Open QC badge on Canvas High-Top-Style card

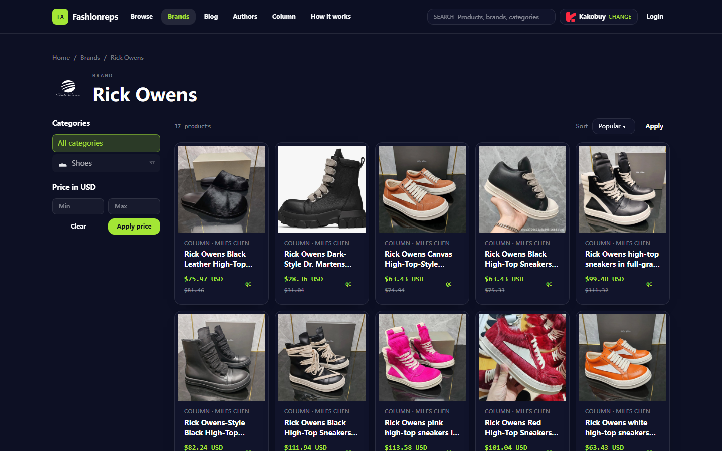coord(449,284)
